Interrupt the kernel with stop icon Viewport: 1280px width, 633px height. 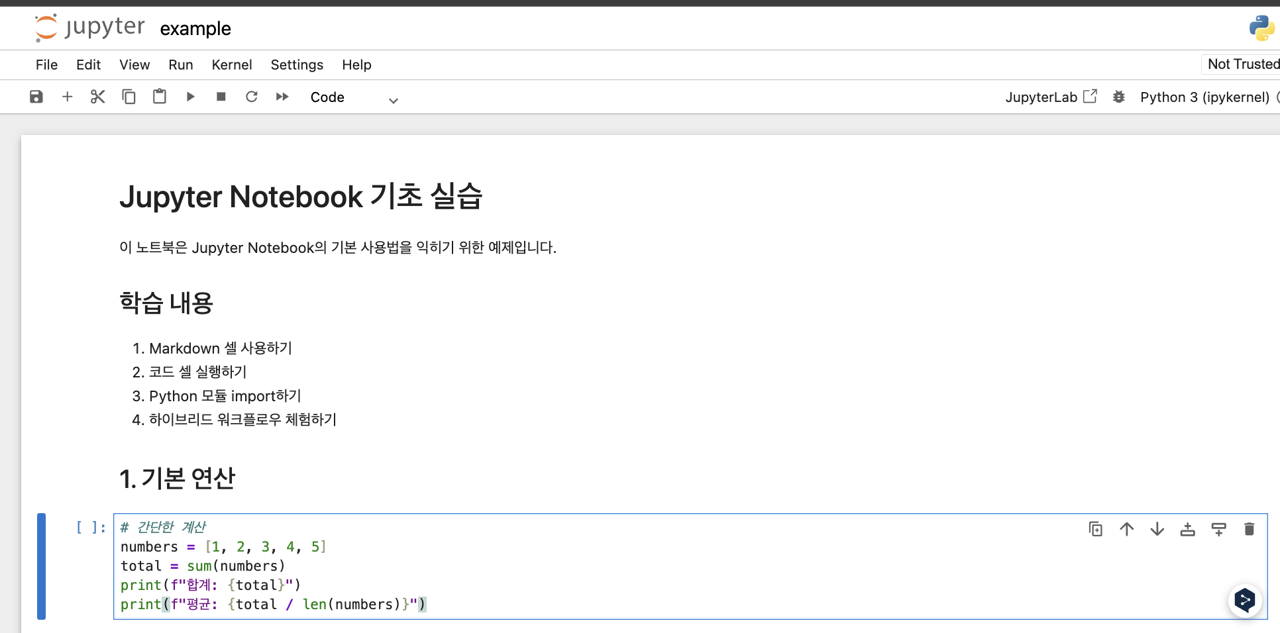[x=221, y=97]
